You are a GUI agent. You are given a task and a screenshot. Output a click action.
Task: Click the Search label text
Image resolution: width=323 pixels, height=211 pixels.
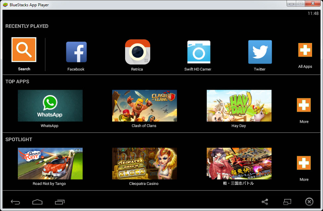(x=24, y=69)
